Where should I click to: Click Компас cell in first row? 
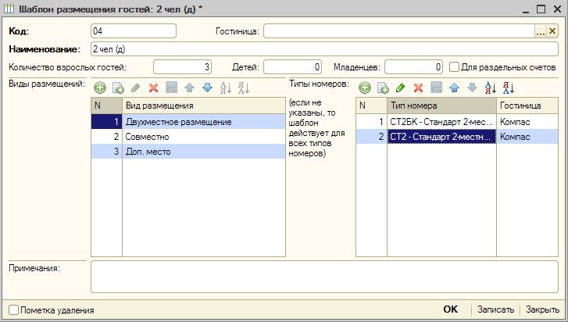pyautogui.click(x=527, y=122)
